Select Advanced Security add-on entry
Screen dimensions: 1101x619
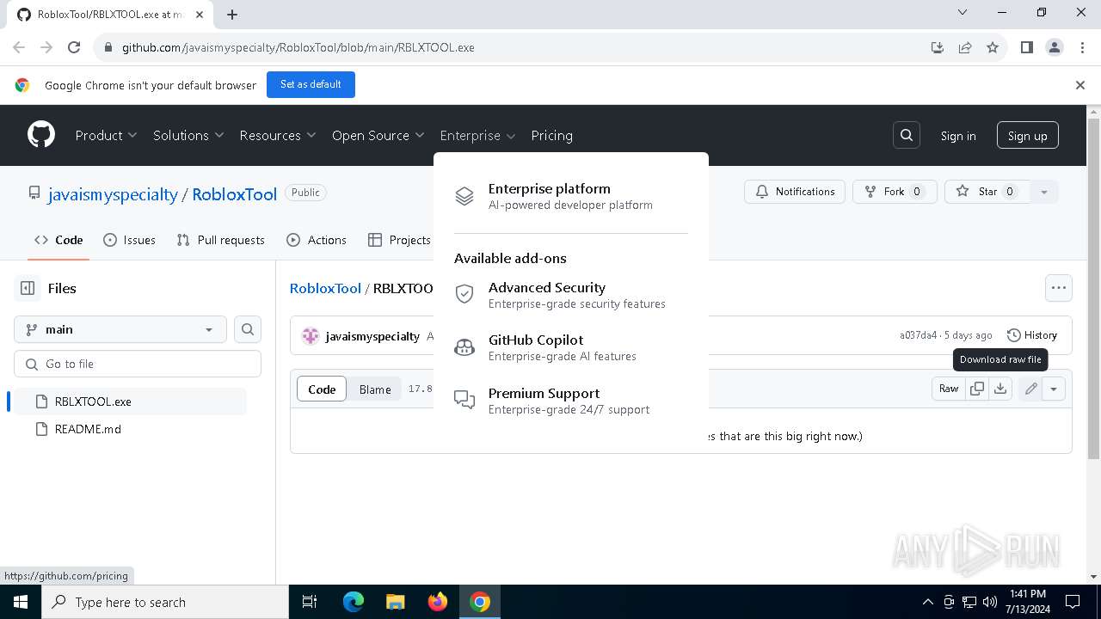(x=571, y=295)
